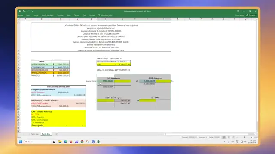Select the 3.050.000,00 cell under Inventarios account
This screenshot has height=154, width=275.
point(106,87)
